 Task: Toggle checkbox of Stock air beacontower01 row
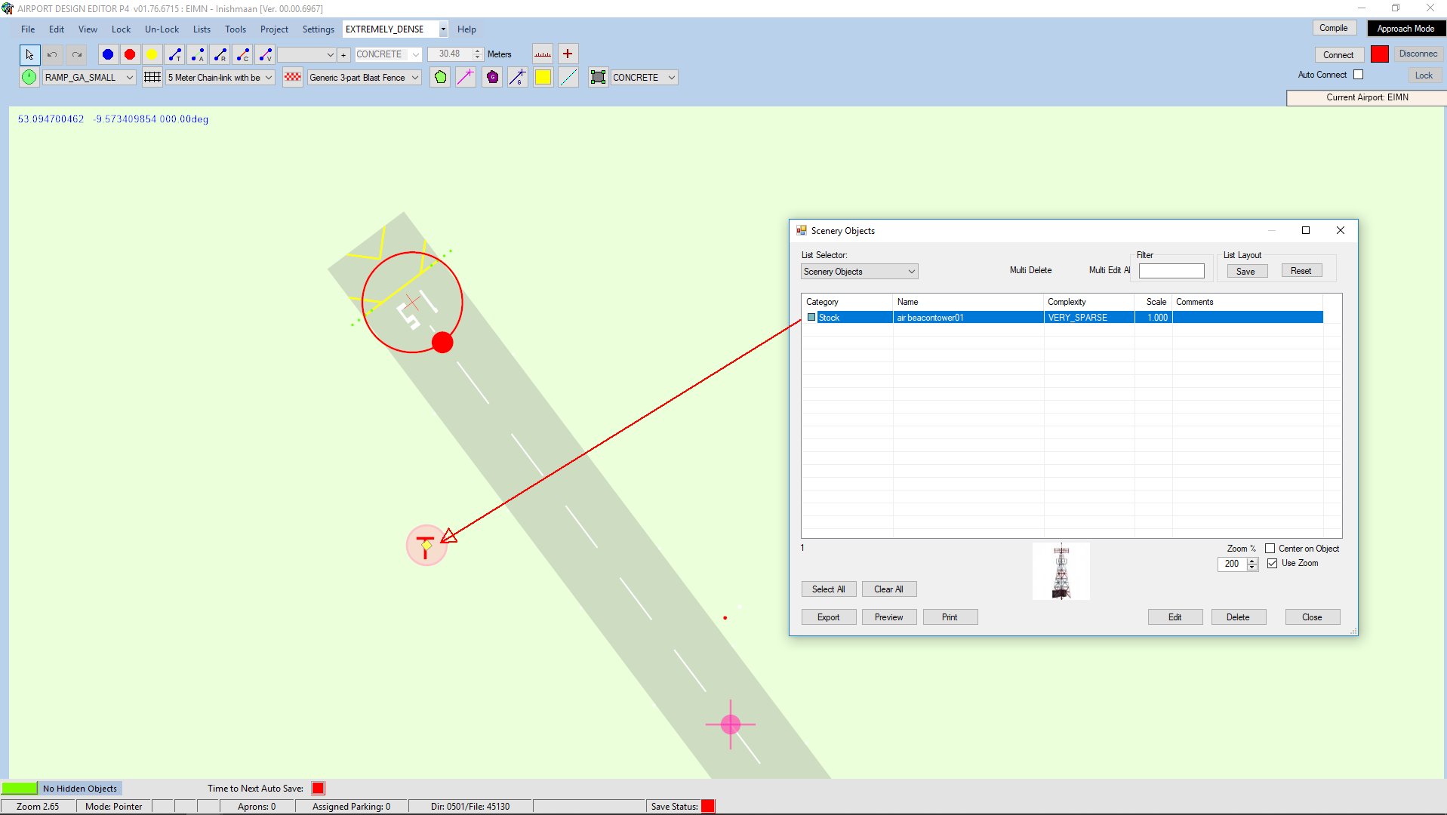point(812,318)
